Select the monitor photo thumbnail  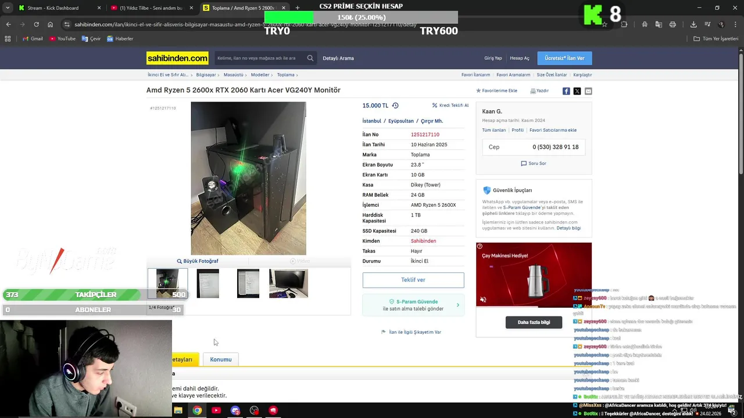tap(288, 283)
